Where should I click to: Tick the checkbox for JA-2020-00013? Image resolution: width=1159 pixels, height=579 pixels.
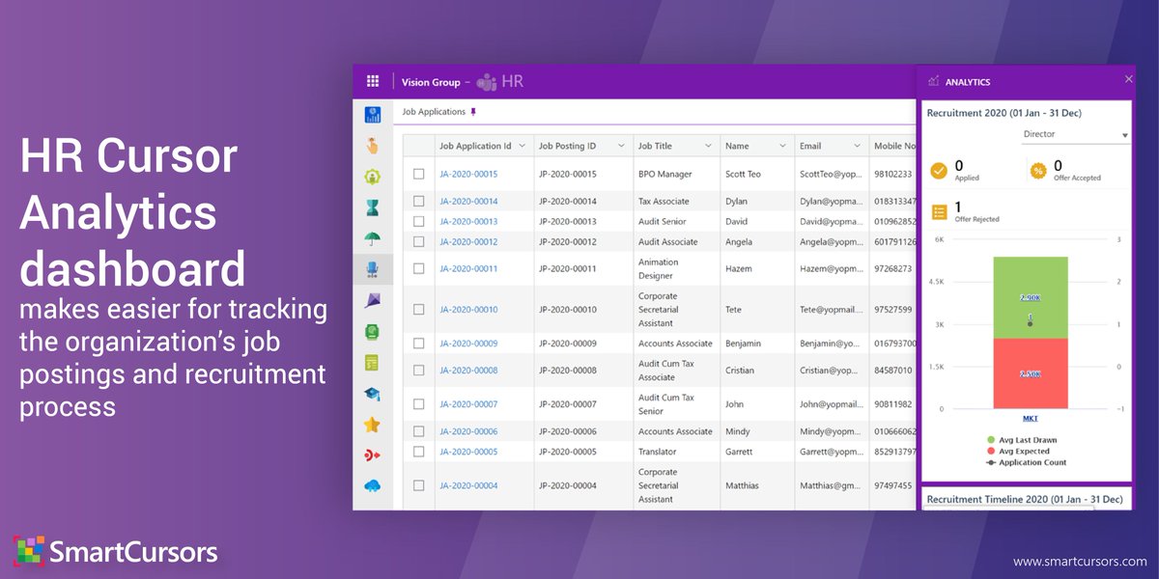point(419,222)
